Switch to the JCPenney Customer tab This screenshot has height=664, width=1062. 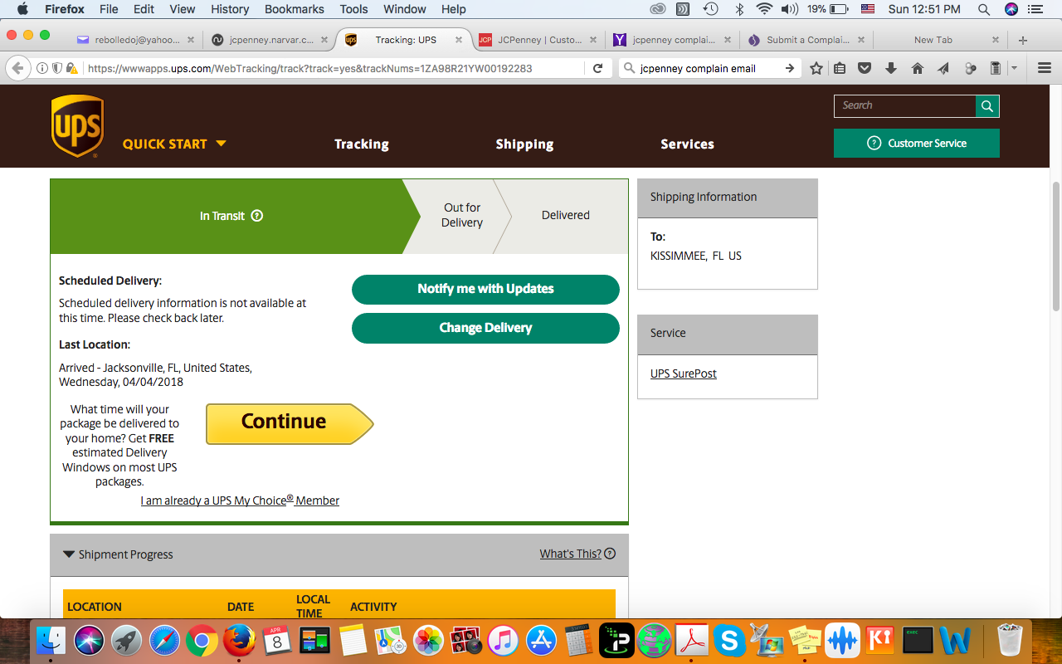pyautogui.click(x=533, y=40)
